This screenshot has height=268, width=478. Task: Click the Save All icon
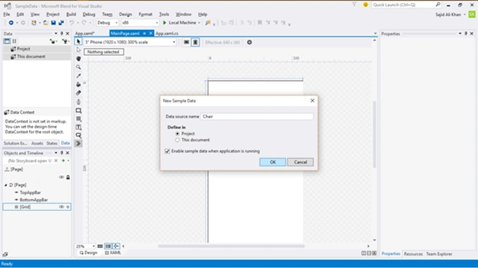pyautogui.click(x=61, y=23)
